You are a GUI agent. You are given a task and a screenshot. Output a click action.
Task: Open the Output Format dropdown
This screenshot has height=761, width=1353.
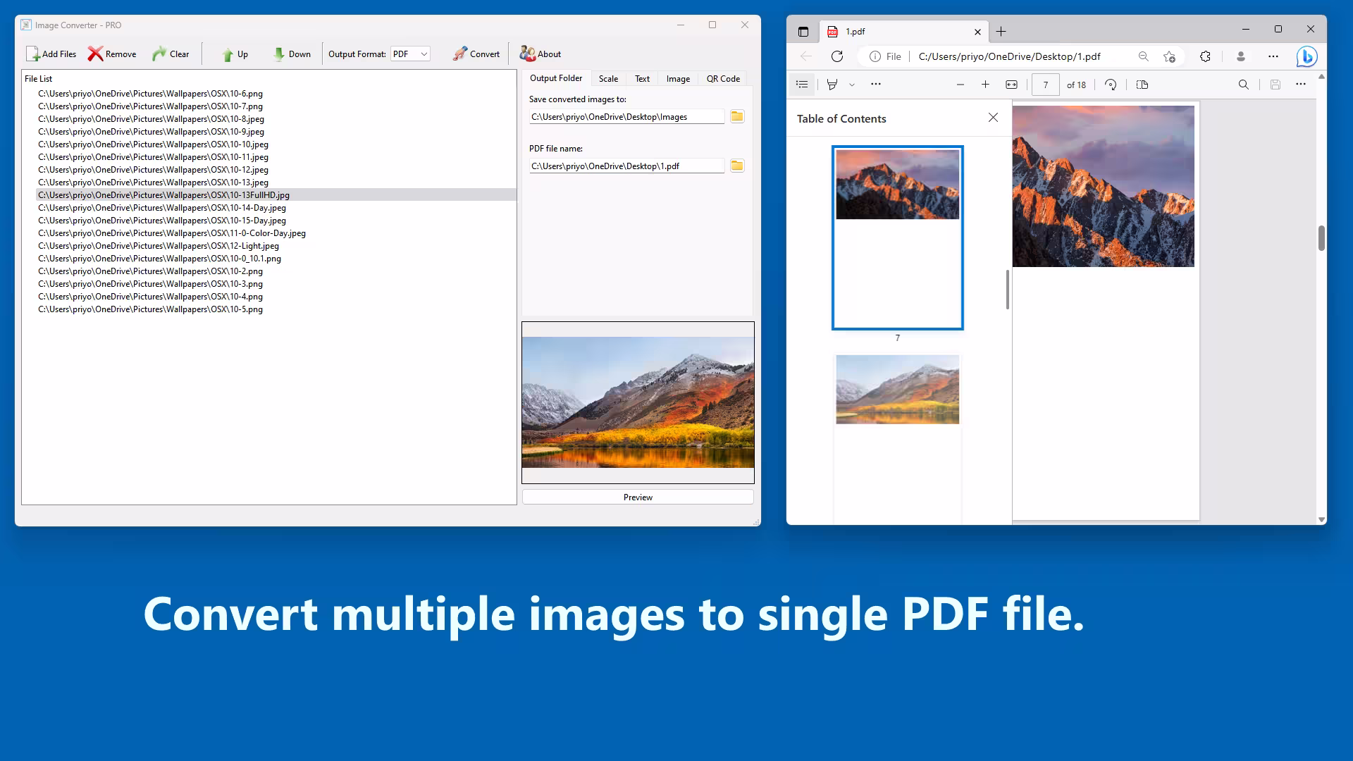point(410,54)
